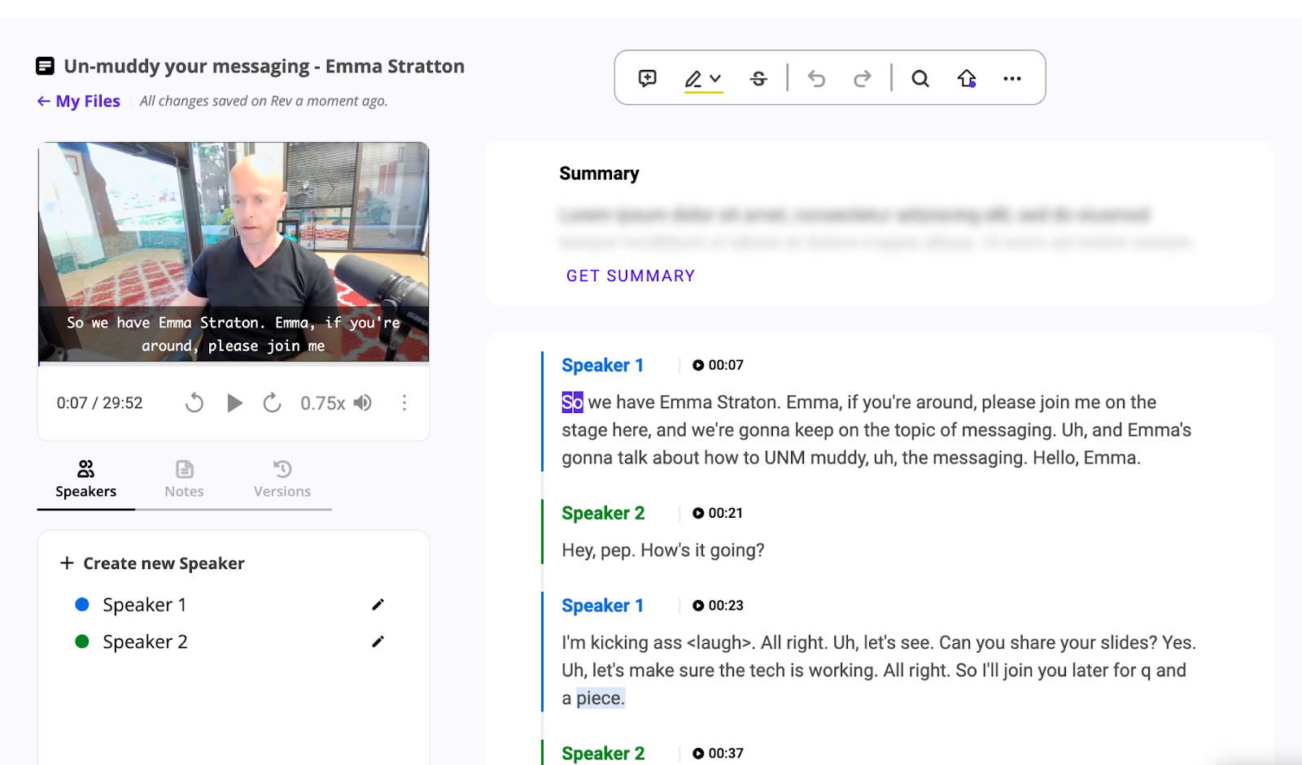Jump to timestamp 00:07
The height and width of the screenshot is (765, 1302).
pos(718,365)
